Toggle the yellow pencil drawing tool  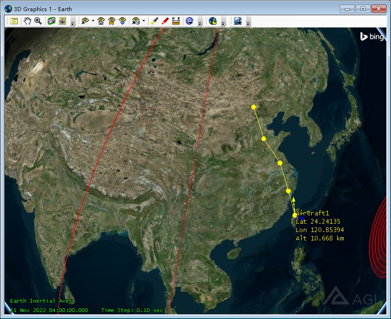point(154,21)
